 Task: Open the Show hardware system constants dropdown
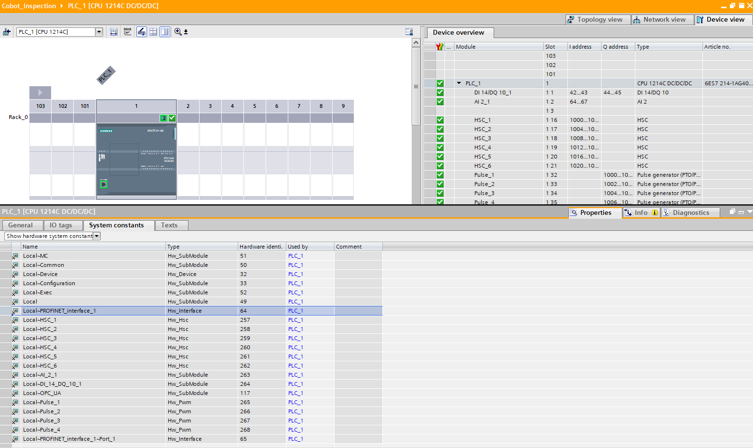click(97, 236)
